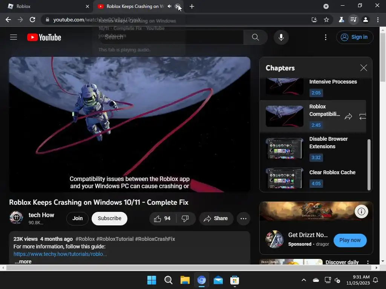Open options for Discover daily ad

coord(368,262)
